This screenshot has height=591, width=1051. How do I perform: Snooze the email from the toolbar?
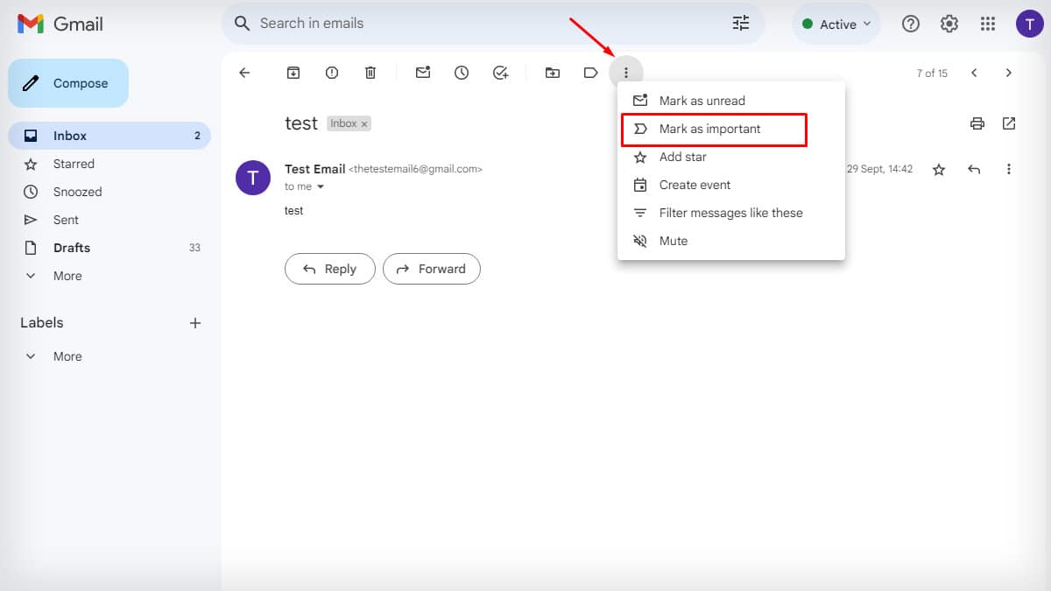point(461,73)
